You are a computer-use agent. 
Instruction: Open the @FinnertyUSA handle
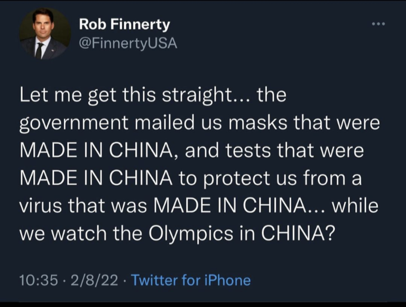(128, 43)
